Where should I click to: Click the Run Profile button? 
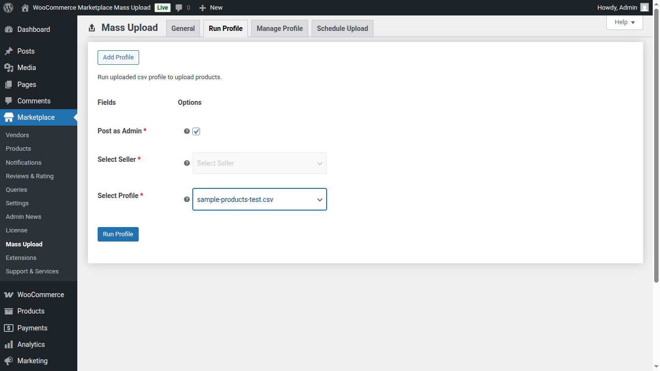118,234
